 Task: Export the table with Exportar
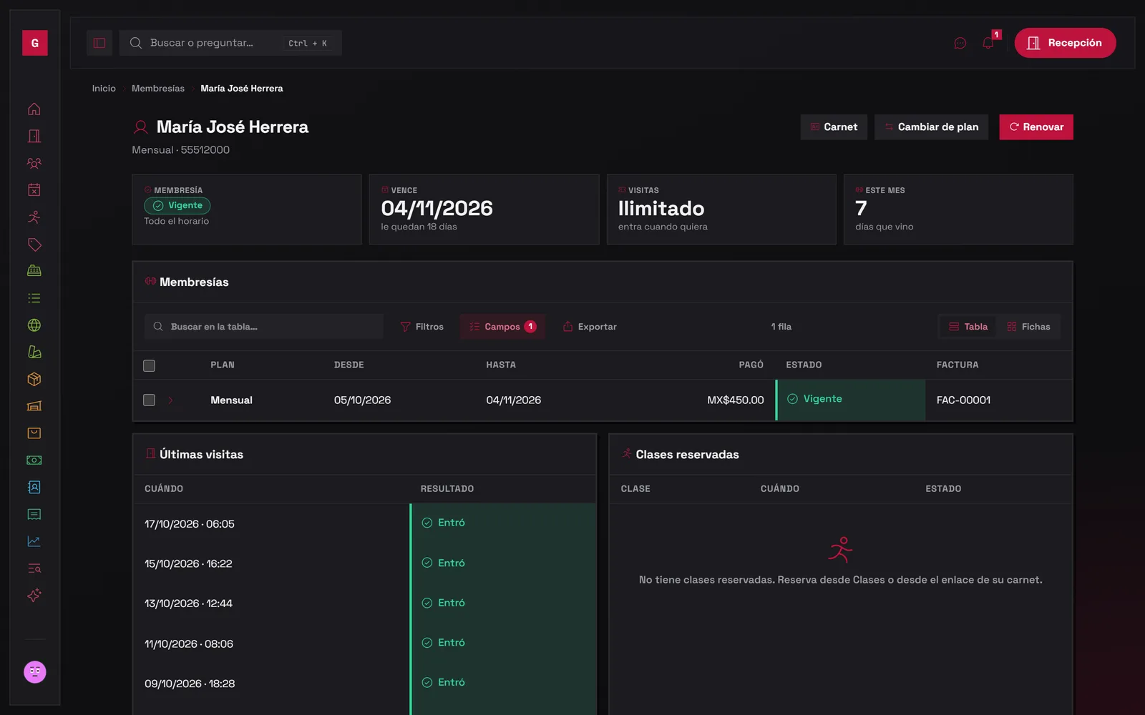(590, 327)
